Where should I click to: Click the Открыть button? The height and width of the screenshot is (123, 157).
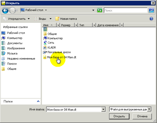point(119,116)
